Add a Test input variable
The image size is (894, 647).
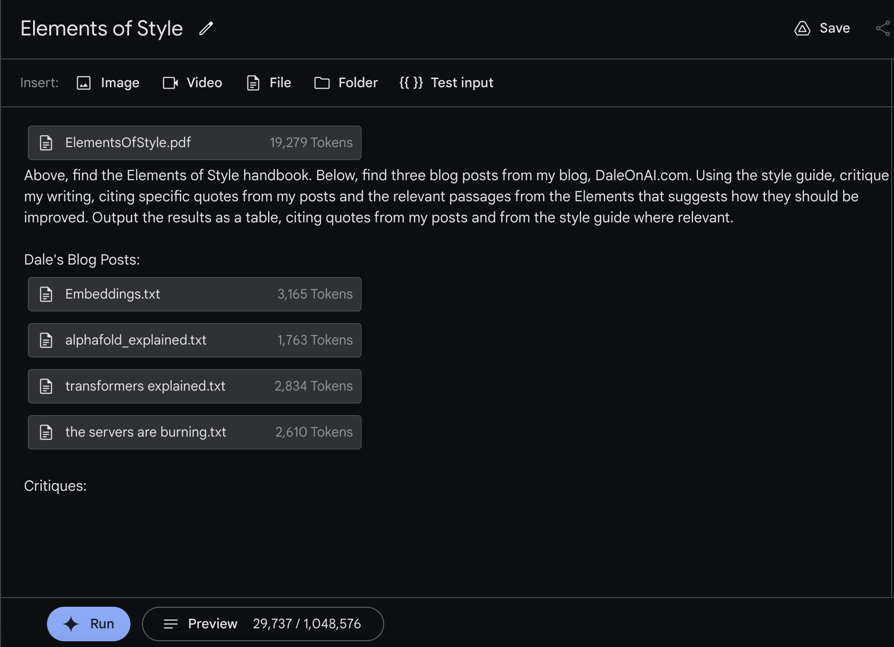446,83
